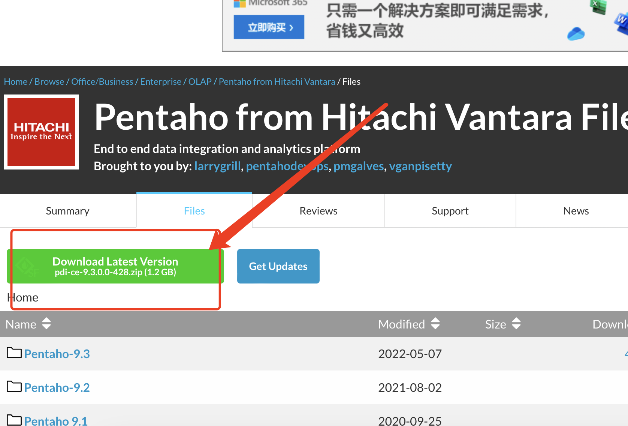Click the 2022-05-07 modified date

[410, 354]
